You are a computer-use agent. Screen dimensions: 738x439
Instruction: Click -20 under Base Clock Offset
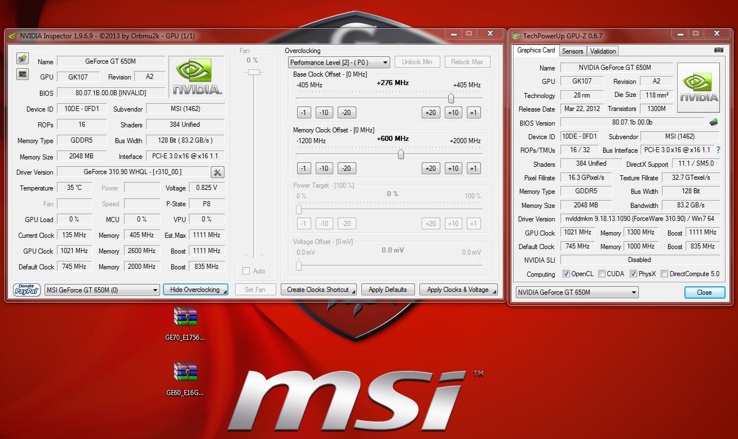(347, 113)
